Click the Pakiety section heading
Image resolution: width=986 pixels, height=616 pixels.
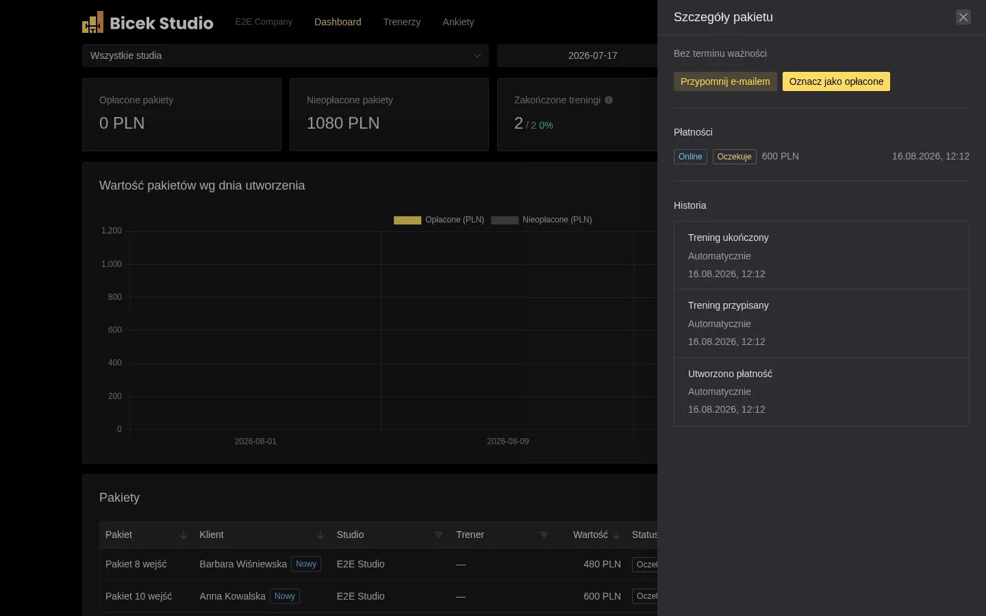tap(119, 498)
